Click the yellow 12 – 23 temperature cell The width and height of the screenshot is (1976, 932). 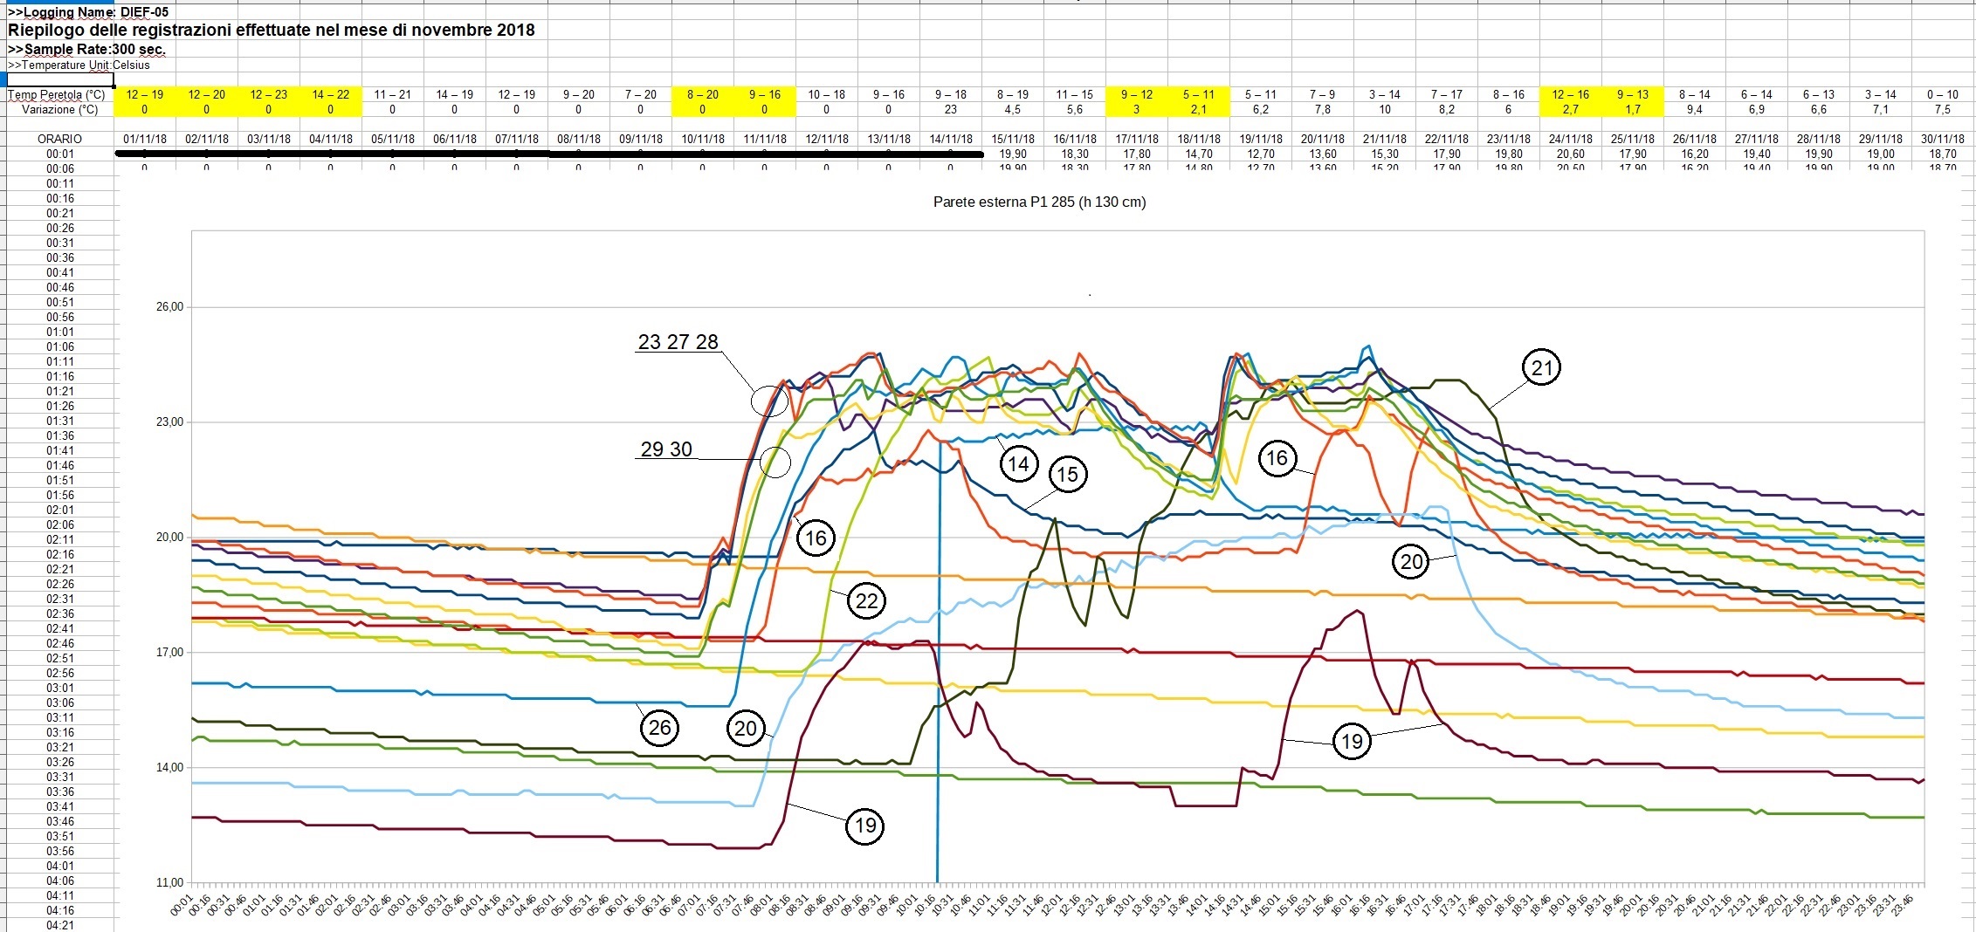click(268, 94)
